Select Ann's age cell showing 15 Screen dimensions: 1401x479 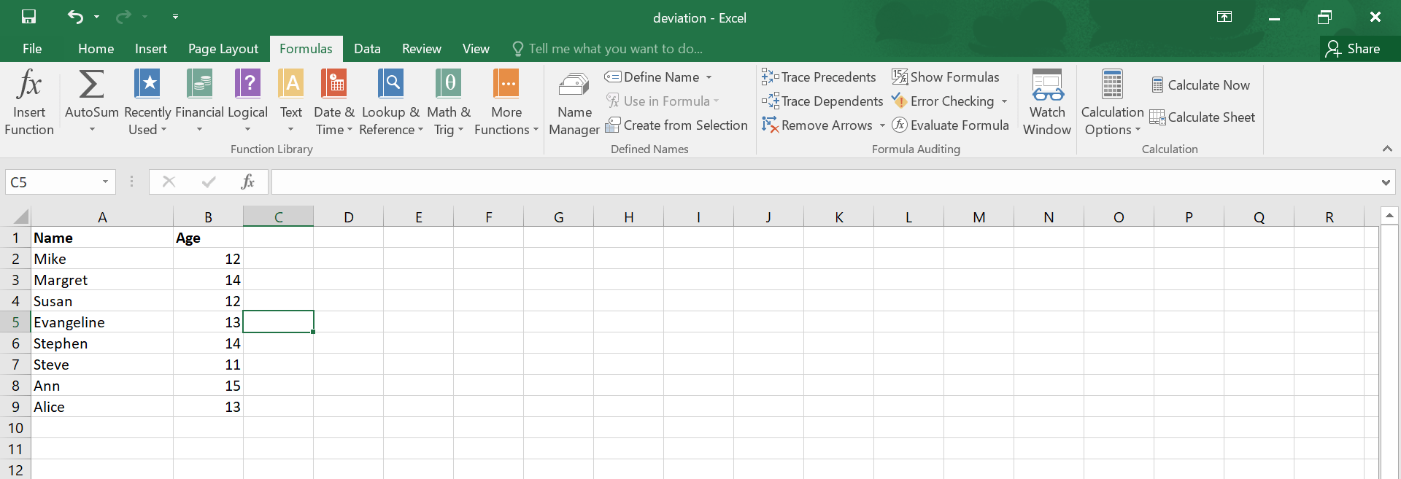[208, 386]
